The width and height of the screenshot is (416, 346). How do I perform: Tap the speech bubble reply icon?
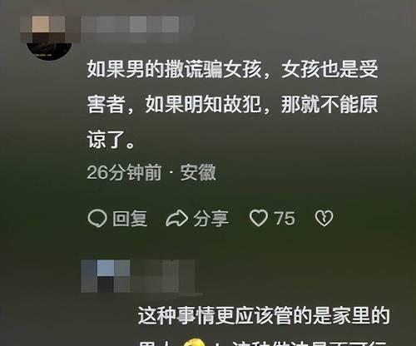[x=97, y=218]
